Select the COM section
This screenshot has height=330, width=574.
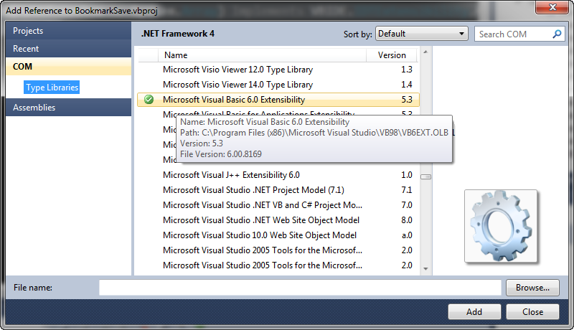tap(68, 67)
